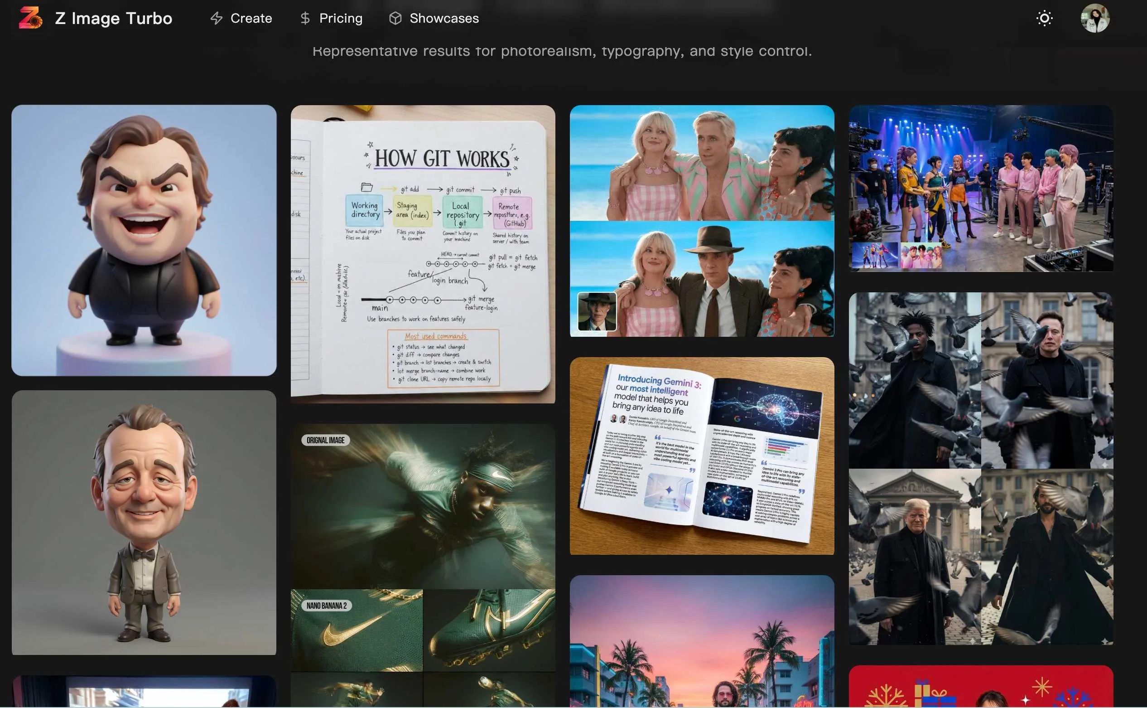Click the Z Image Turbo title text
This screenshot has width=1147, height=708.
click(114, 18)
